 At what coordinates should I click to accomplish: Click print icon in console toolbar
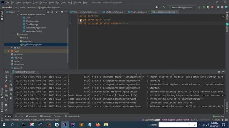[x=11, y=94]
